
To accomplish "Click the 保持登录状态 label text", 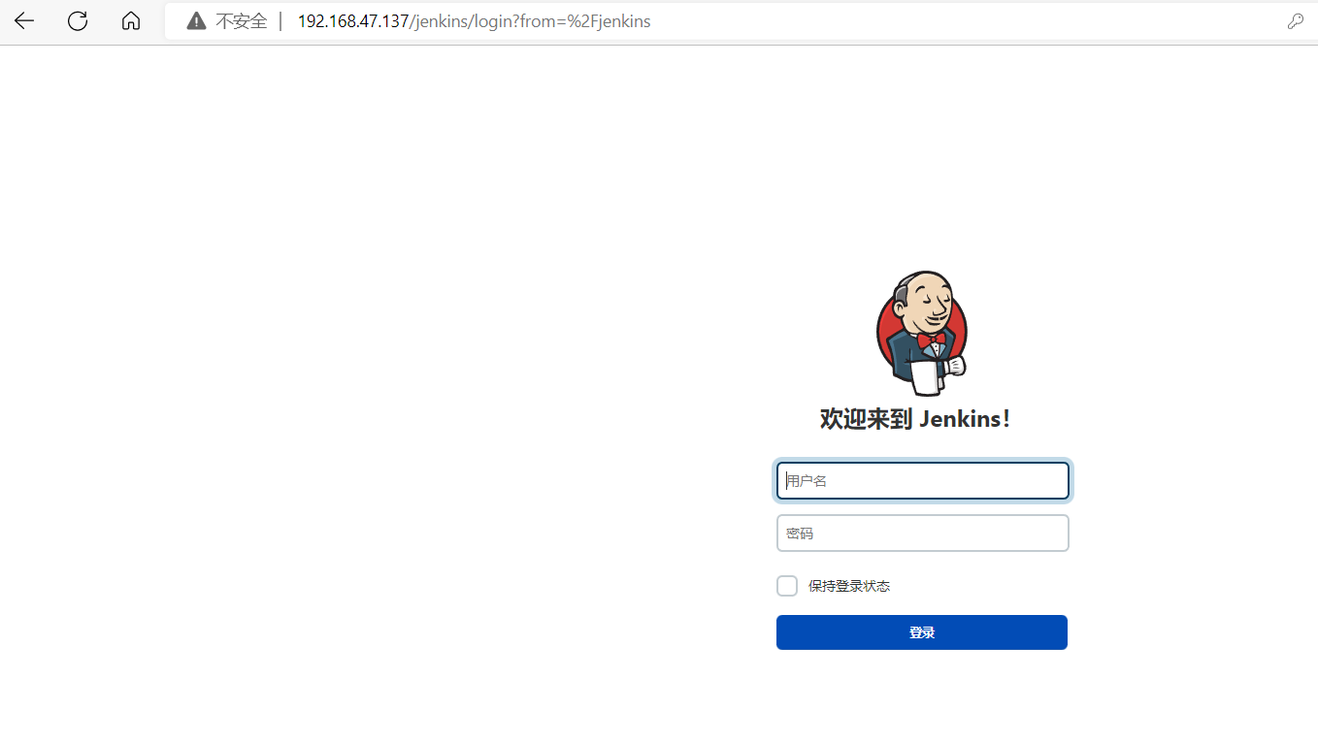I will 849,586.
